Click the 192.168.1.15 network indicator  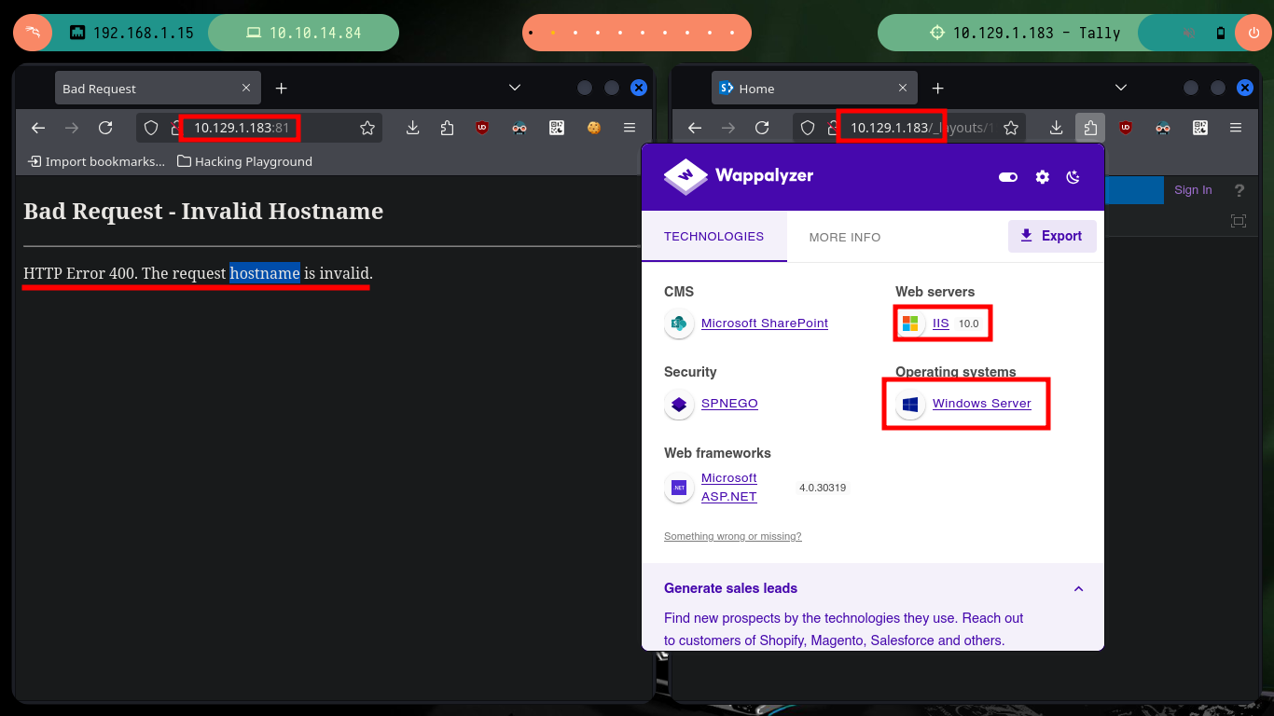click(132, 33)
